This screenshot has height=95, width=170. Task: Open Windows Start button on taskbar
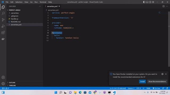point(56,92)
